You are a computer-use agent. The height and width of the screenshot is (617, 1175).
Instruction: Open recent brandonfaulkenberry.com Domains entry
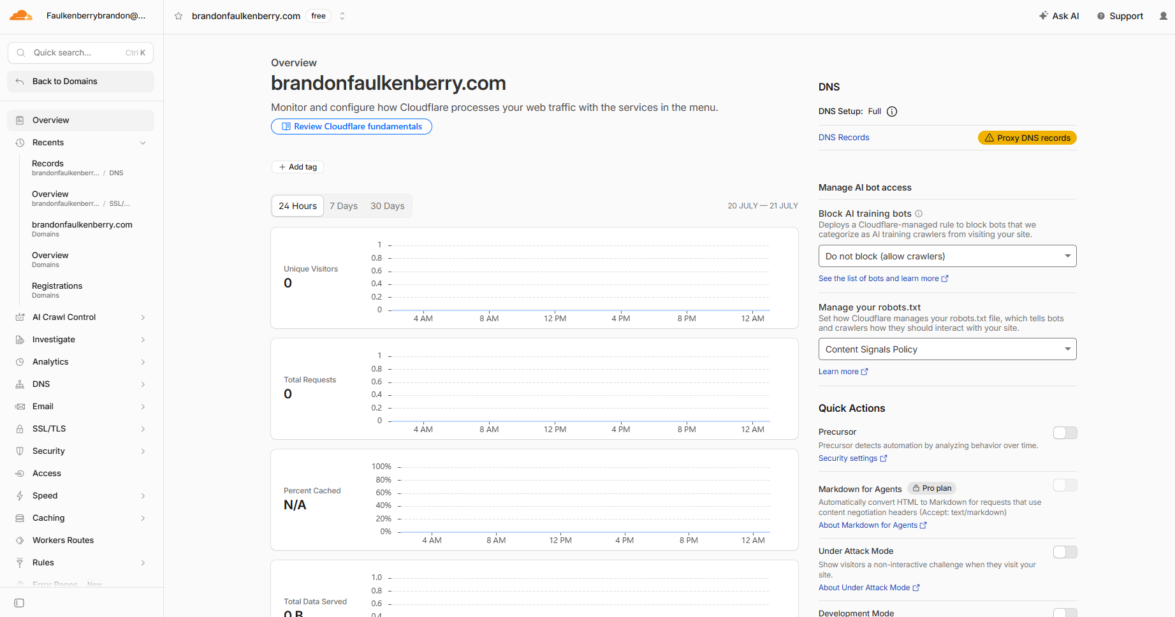click(82, 229)
